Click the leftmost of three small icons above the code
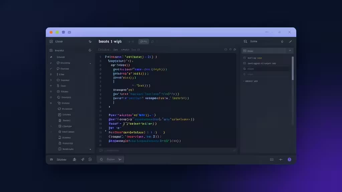The height and width of the screenshot is (192, 342). coord(226,50)
